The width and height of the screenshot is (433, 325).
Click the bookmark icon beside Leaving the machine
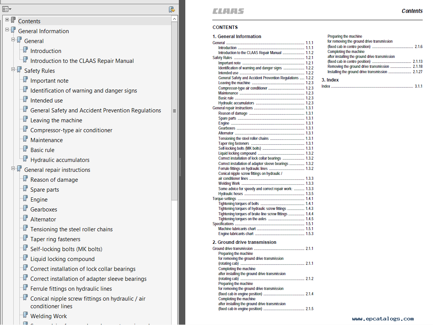[25, 120]
